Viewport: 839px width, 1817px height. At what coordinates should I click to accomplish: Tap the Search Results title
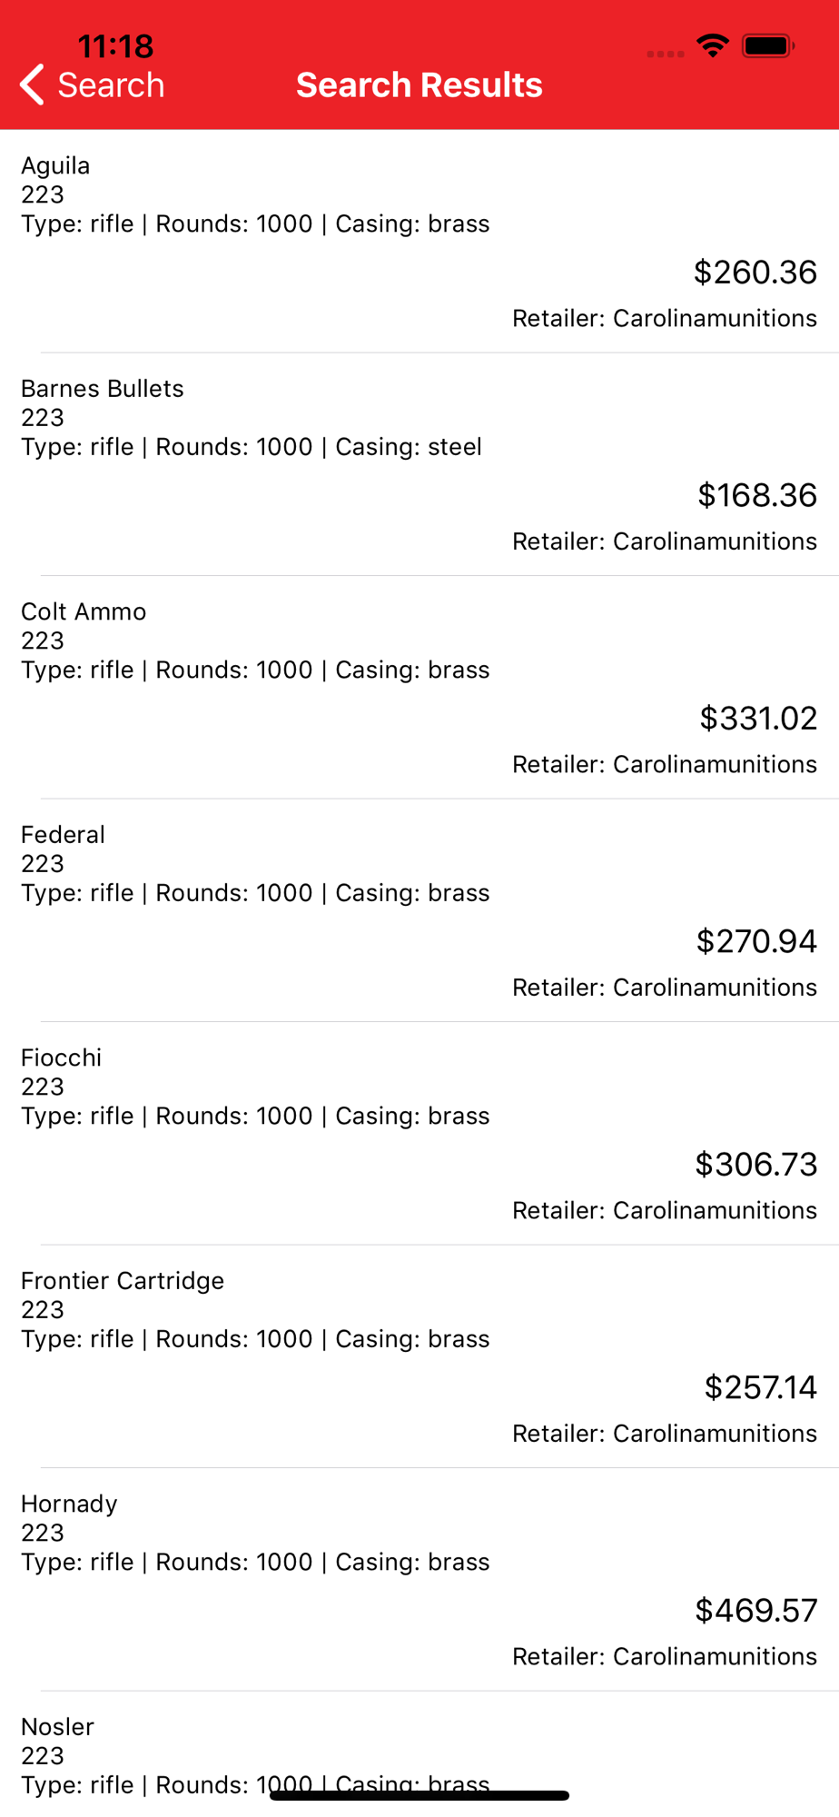tap(419, 84)
